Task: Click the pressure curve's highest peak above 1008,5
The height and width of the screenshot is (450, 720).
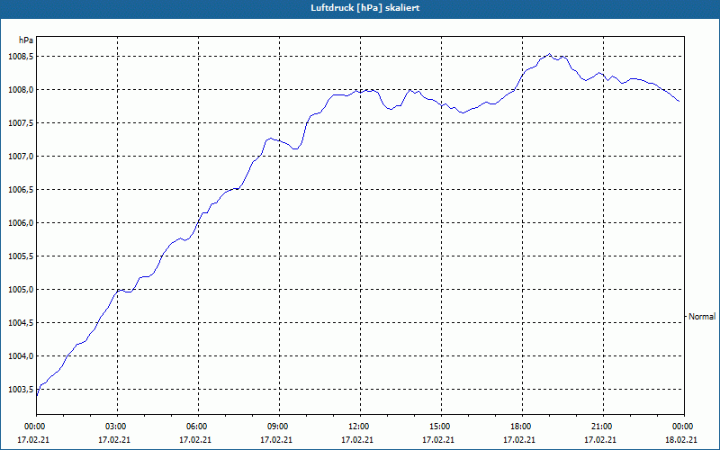Action: pos(549,54)
